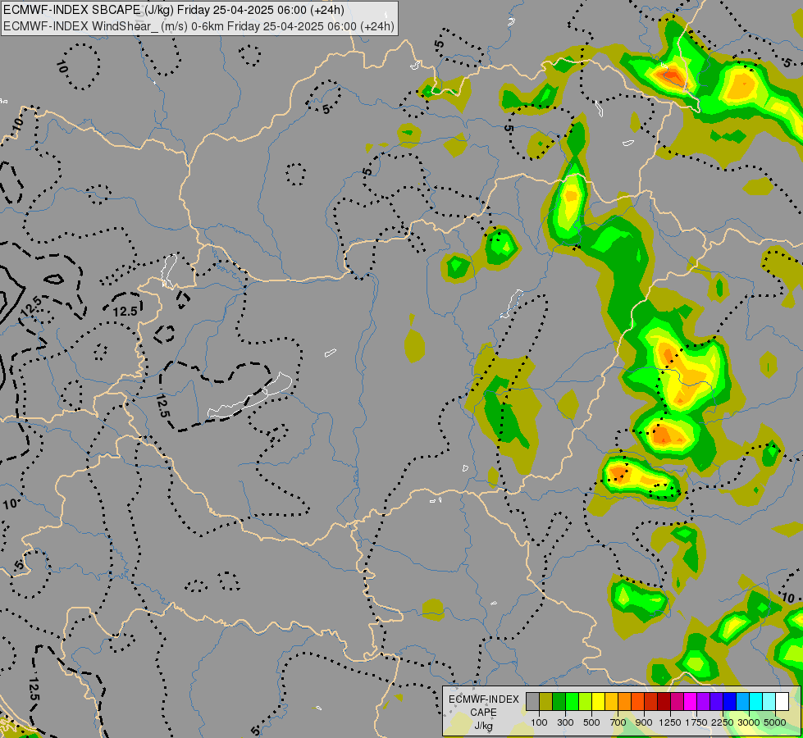Select the red legend swatch right of 900
803x738 pixels.
point(651,702)
